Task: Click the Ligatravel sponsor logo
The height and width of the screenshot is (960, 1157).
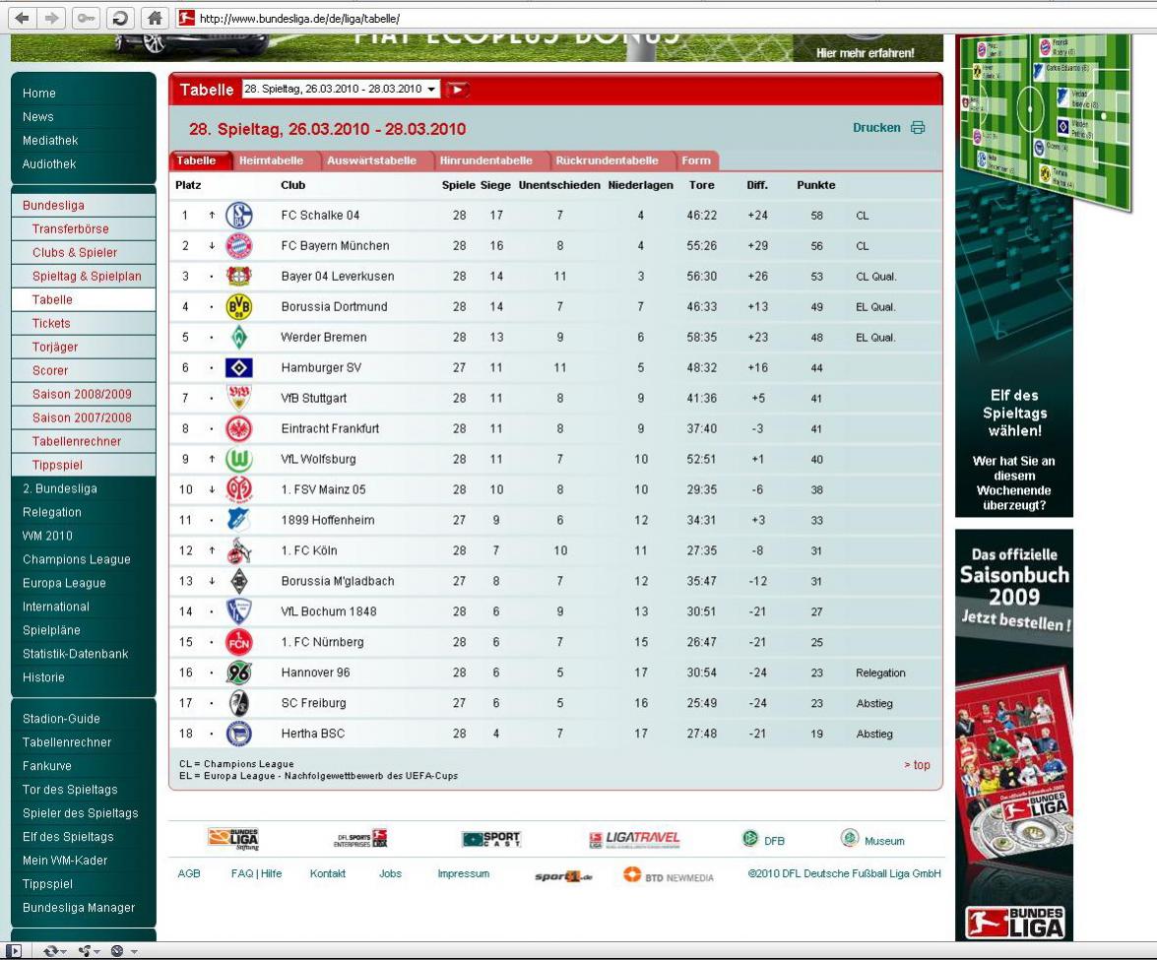Action: point(634,839)
